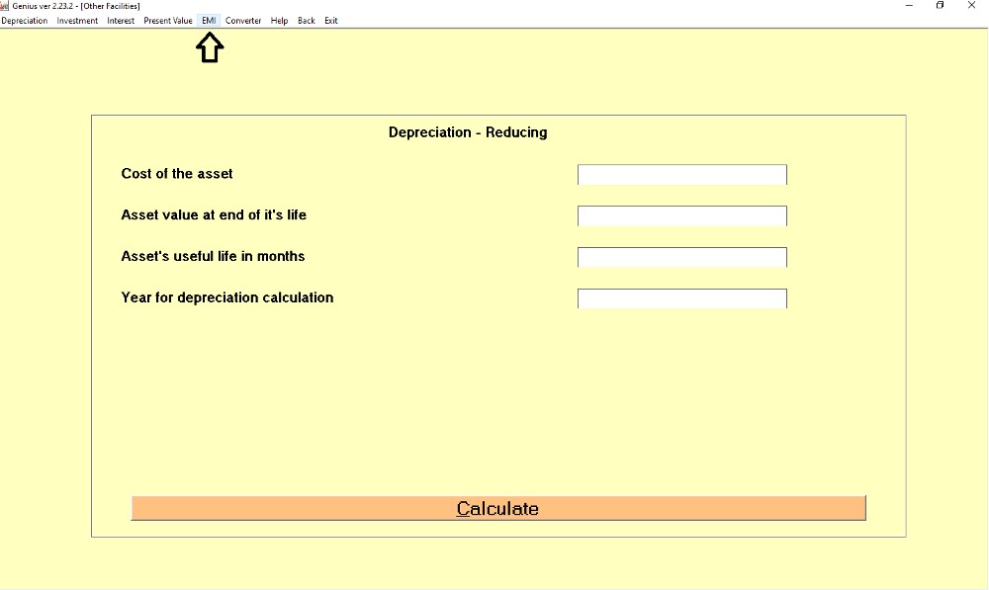989x590 pixels.
Task: Open the Converter menu
Action: pyautogui.click(x=243, y=21)
